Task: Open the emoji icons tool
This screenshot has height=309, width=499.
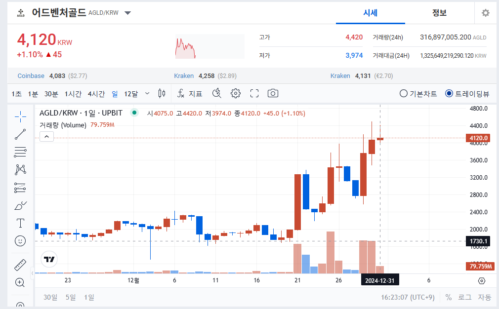Action: 20,241
